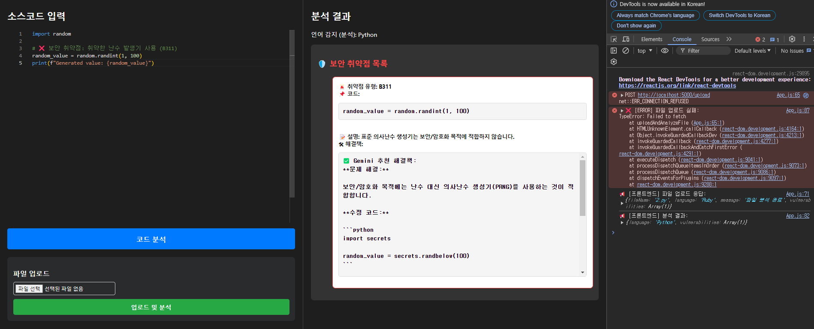Click the red error icon on the POST upload row
The height and width of the screenshot is (329, 814).
[615, 95]
